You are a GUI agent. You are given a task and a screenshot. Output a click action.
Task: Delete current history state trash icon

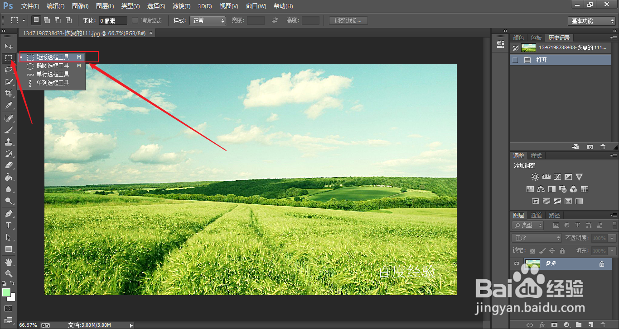coord(603,147)
